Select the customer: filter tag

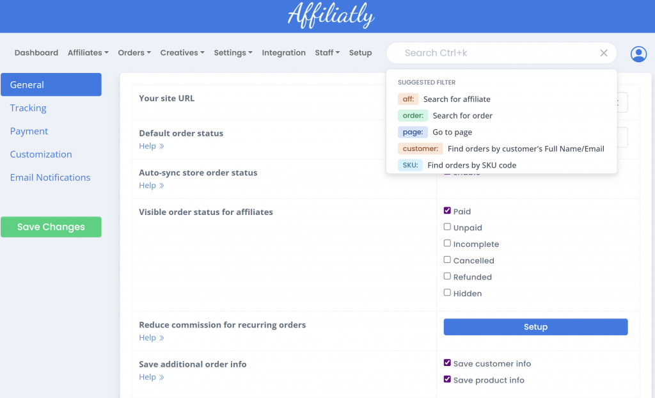tap(420, 148)
